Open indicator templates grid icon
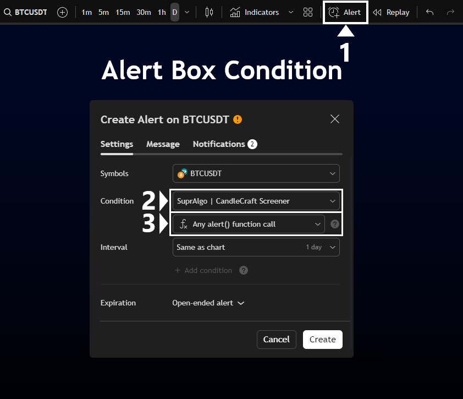Viewport: 463px width, 399px height. point(308,13)
